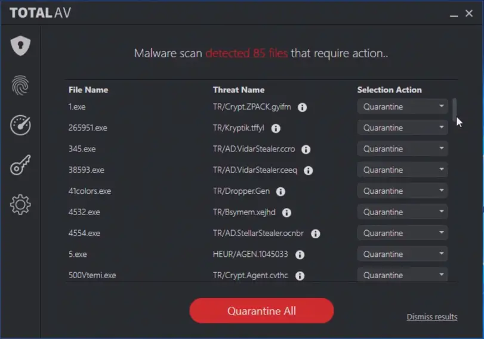
Task: Select the 4532.exe file name
Action: pyautogui.click(x=84, y=212)
